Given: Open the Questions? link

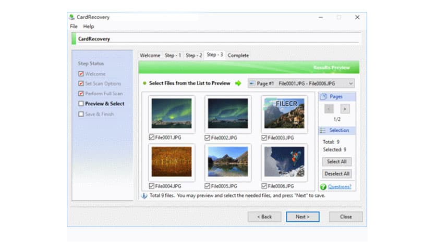Looking at the screenshot, I should [x=340, y=187].
